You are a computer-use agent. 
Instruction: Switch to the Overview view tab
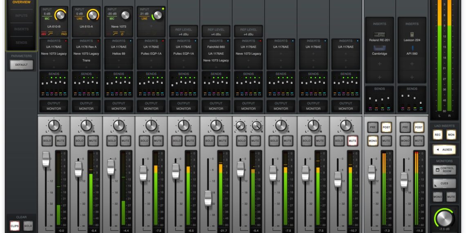(x=21, y=2)
